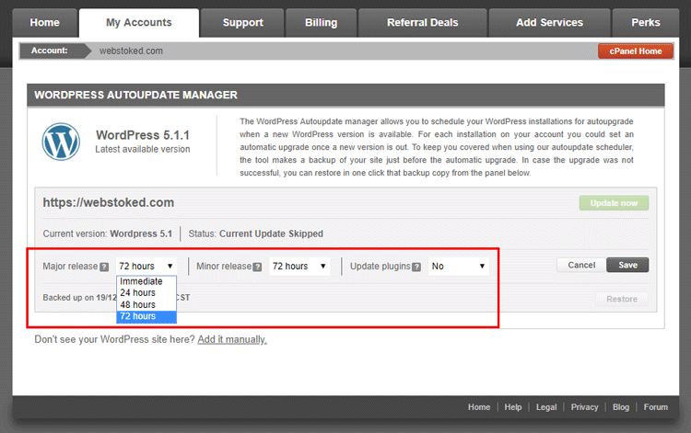Click the WordPress 5.1.1 version text

pos(143,135)
